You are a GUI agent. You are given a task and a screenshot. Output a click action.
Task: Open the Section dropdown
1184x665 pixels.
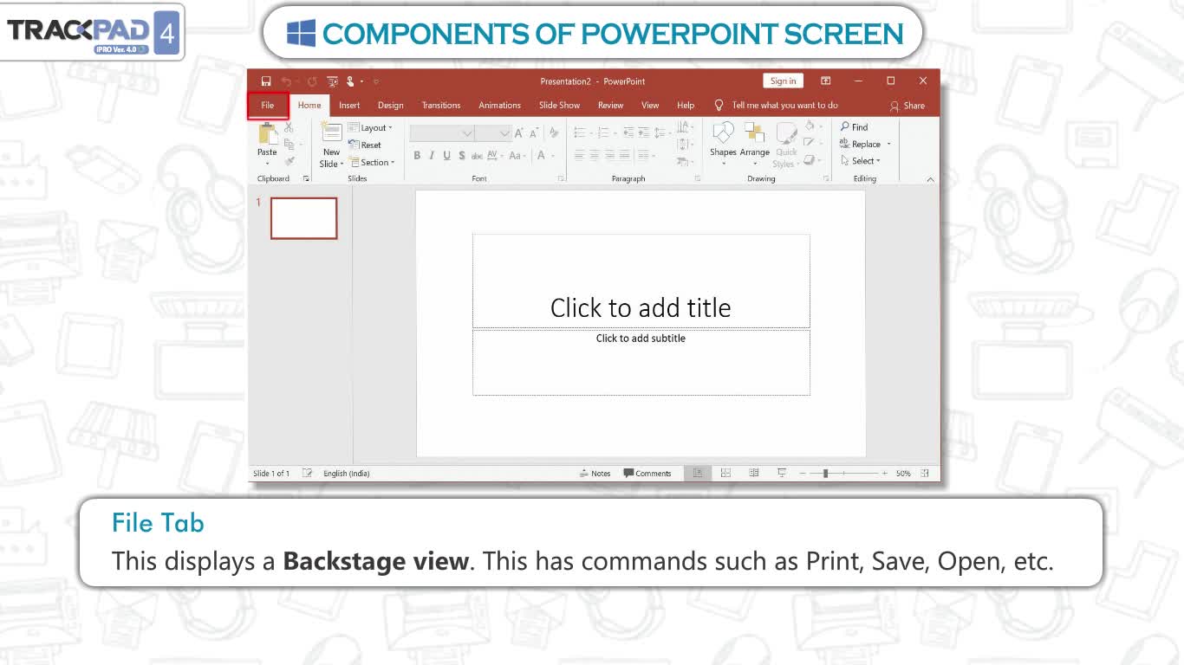(x=372, y=162)
